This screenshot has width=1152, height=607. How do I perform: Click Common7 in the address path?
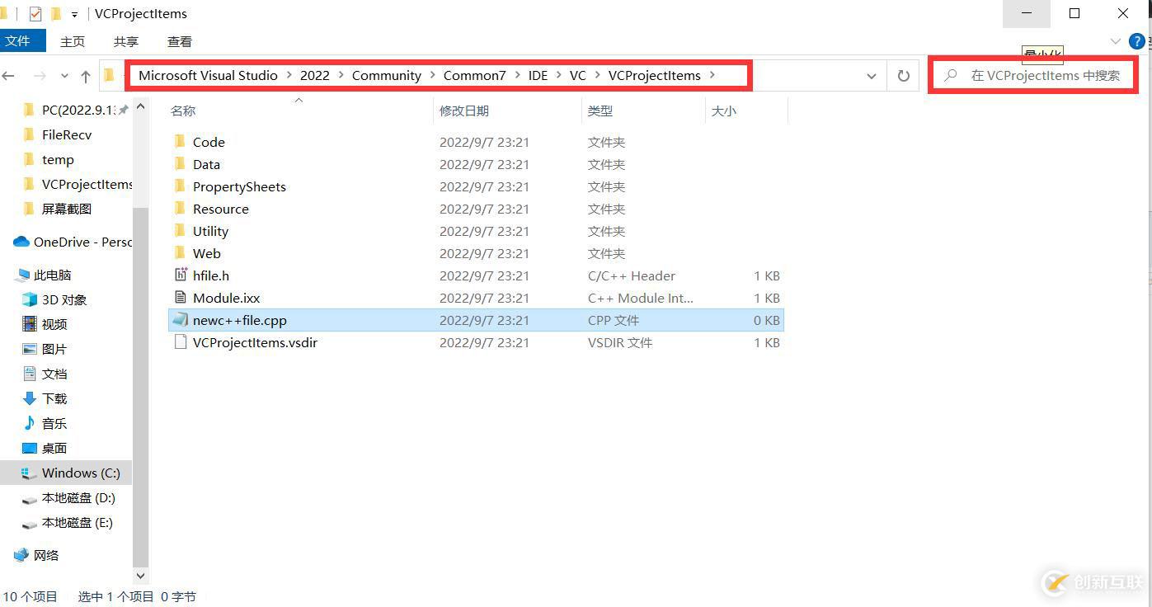[474, 75]
